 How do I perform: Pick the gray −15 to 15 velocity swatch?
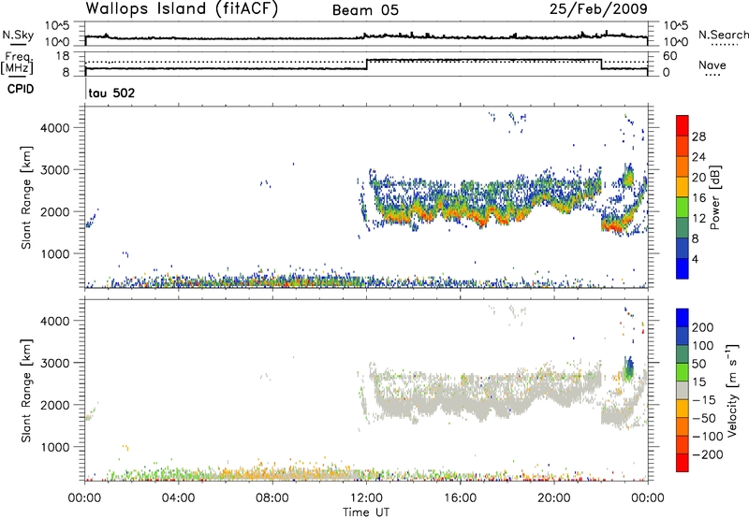click(x=683, y=390)
